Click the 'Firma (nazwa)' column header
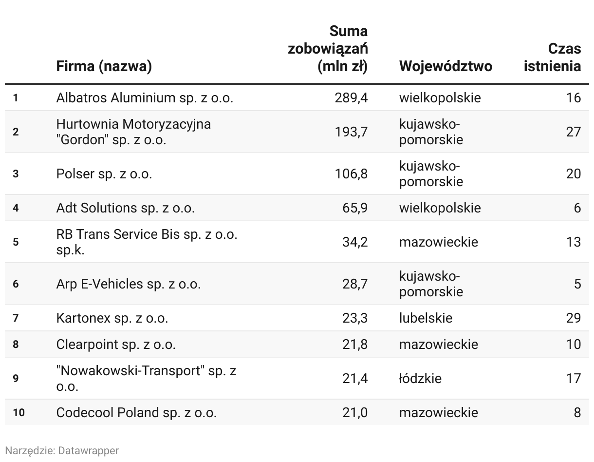This screenshot has height=462, width=594. pos(104,66)
